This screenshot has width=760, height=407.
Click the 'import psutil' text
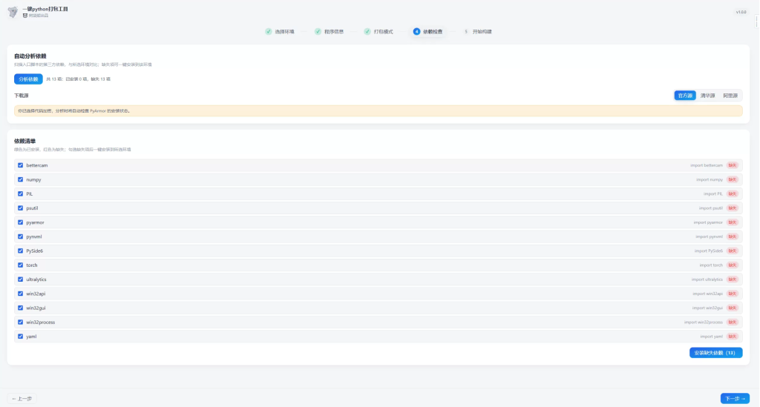click(710, 208)
